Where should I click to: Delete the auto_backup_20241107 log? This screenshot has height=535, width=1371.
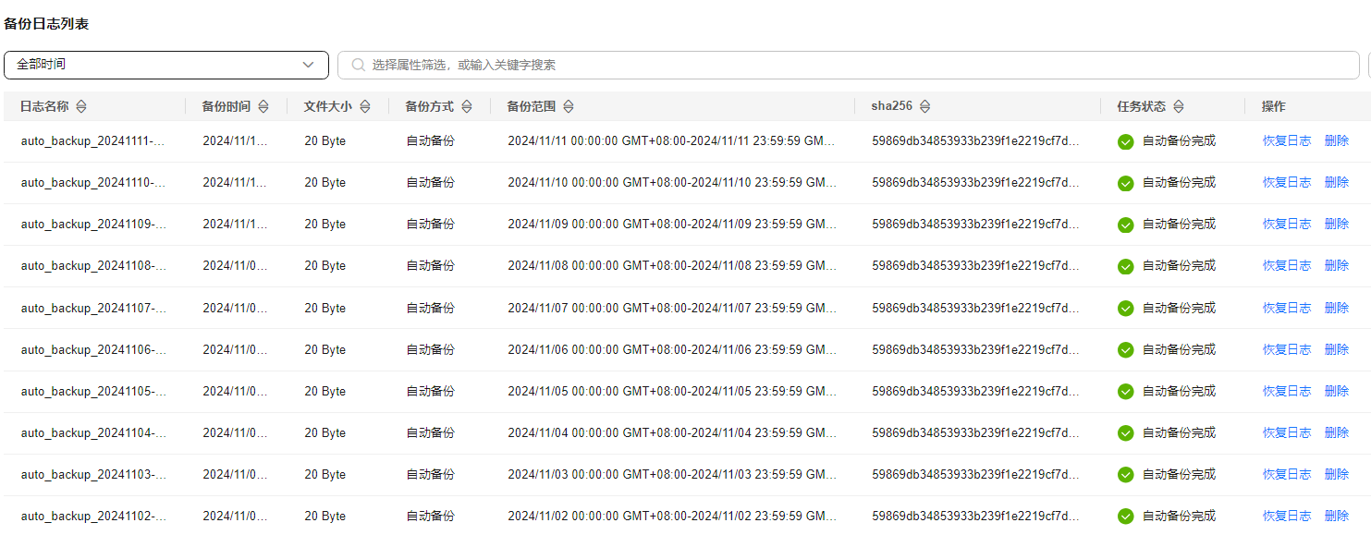(1337, 308)
